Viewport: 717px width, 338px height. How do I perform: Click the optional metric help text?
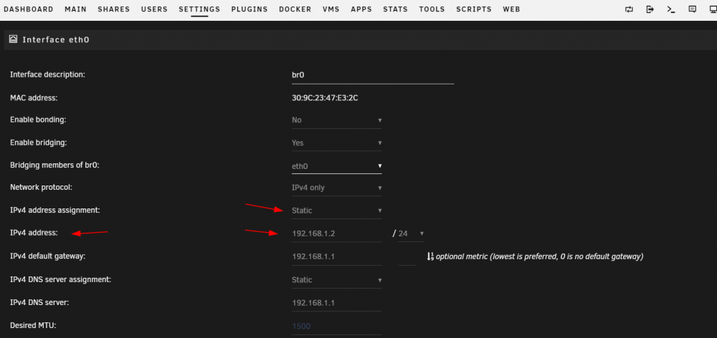540,256
